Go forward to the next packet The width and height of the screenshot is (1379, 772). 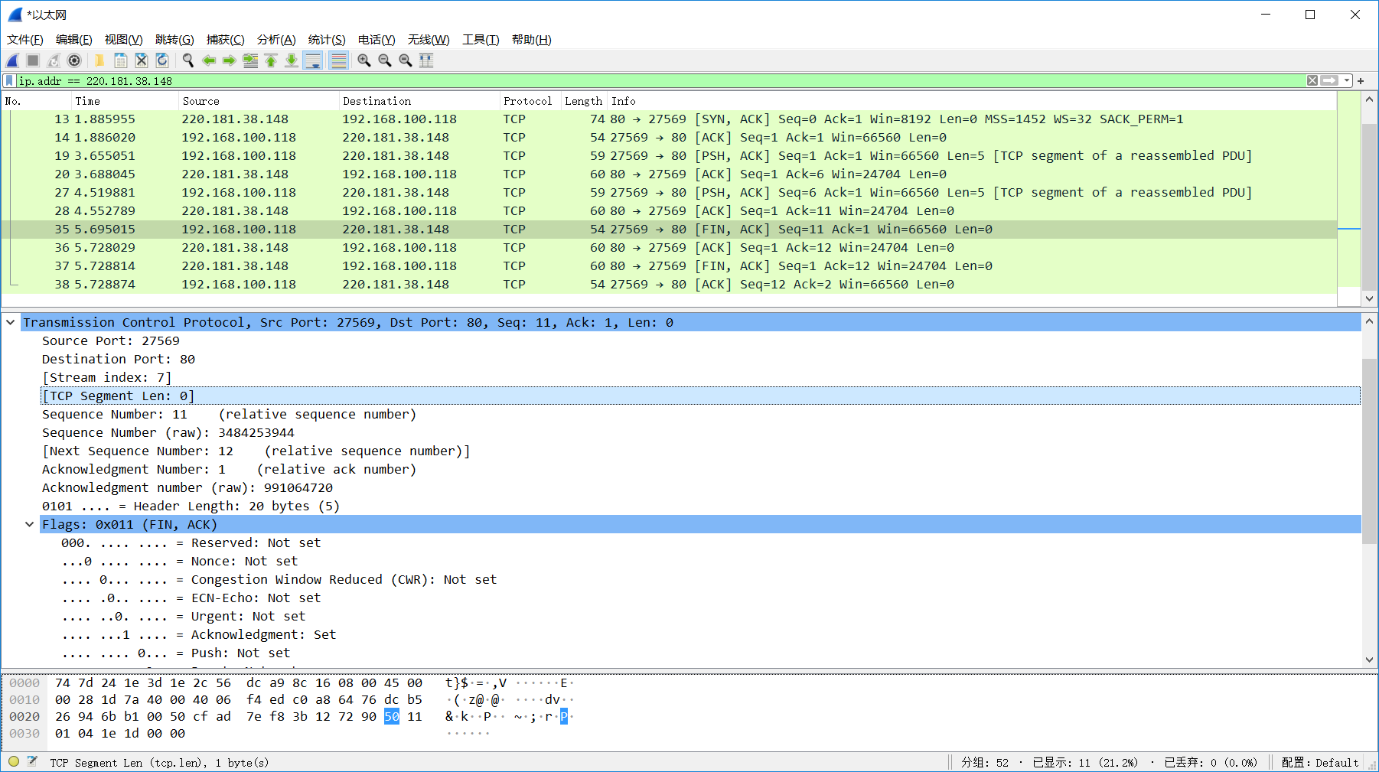point(229,60)
